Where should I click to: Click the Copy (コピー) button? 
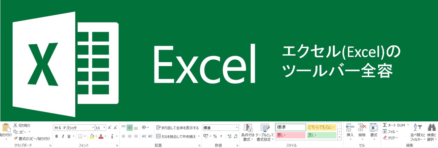[x=20, y=132]
